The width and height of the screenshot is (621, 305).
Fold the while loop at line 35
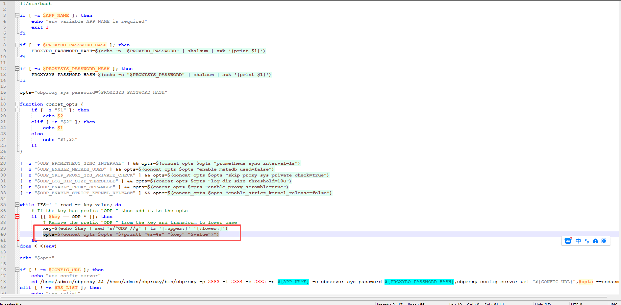coord(17,205)
